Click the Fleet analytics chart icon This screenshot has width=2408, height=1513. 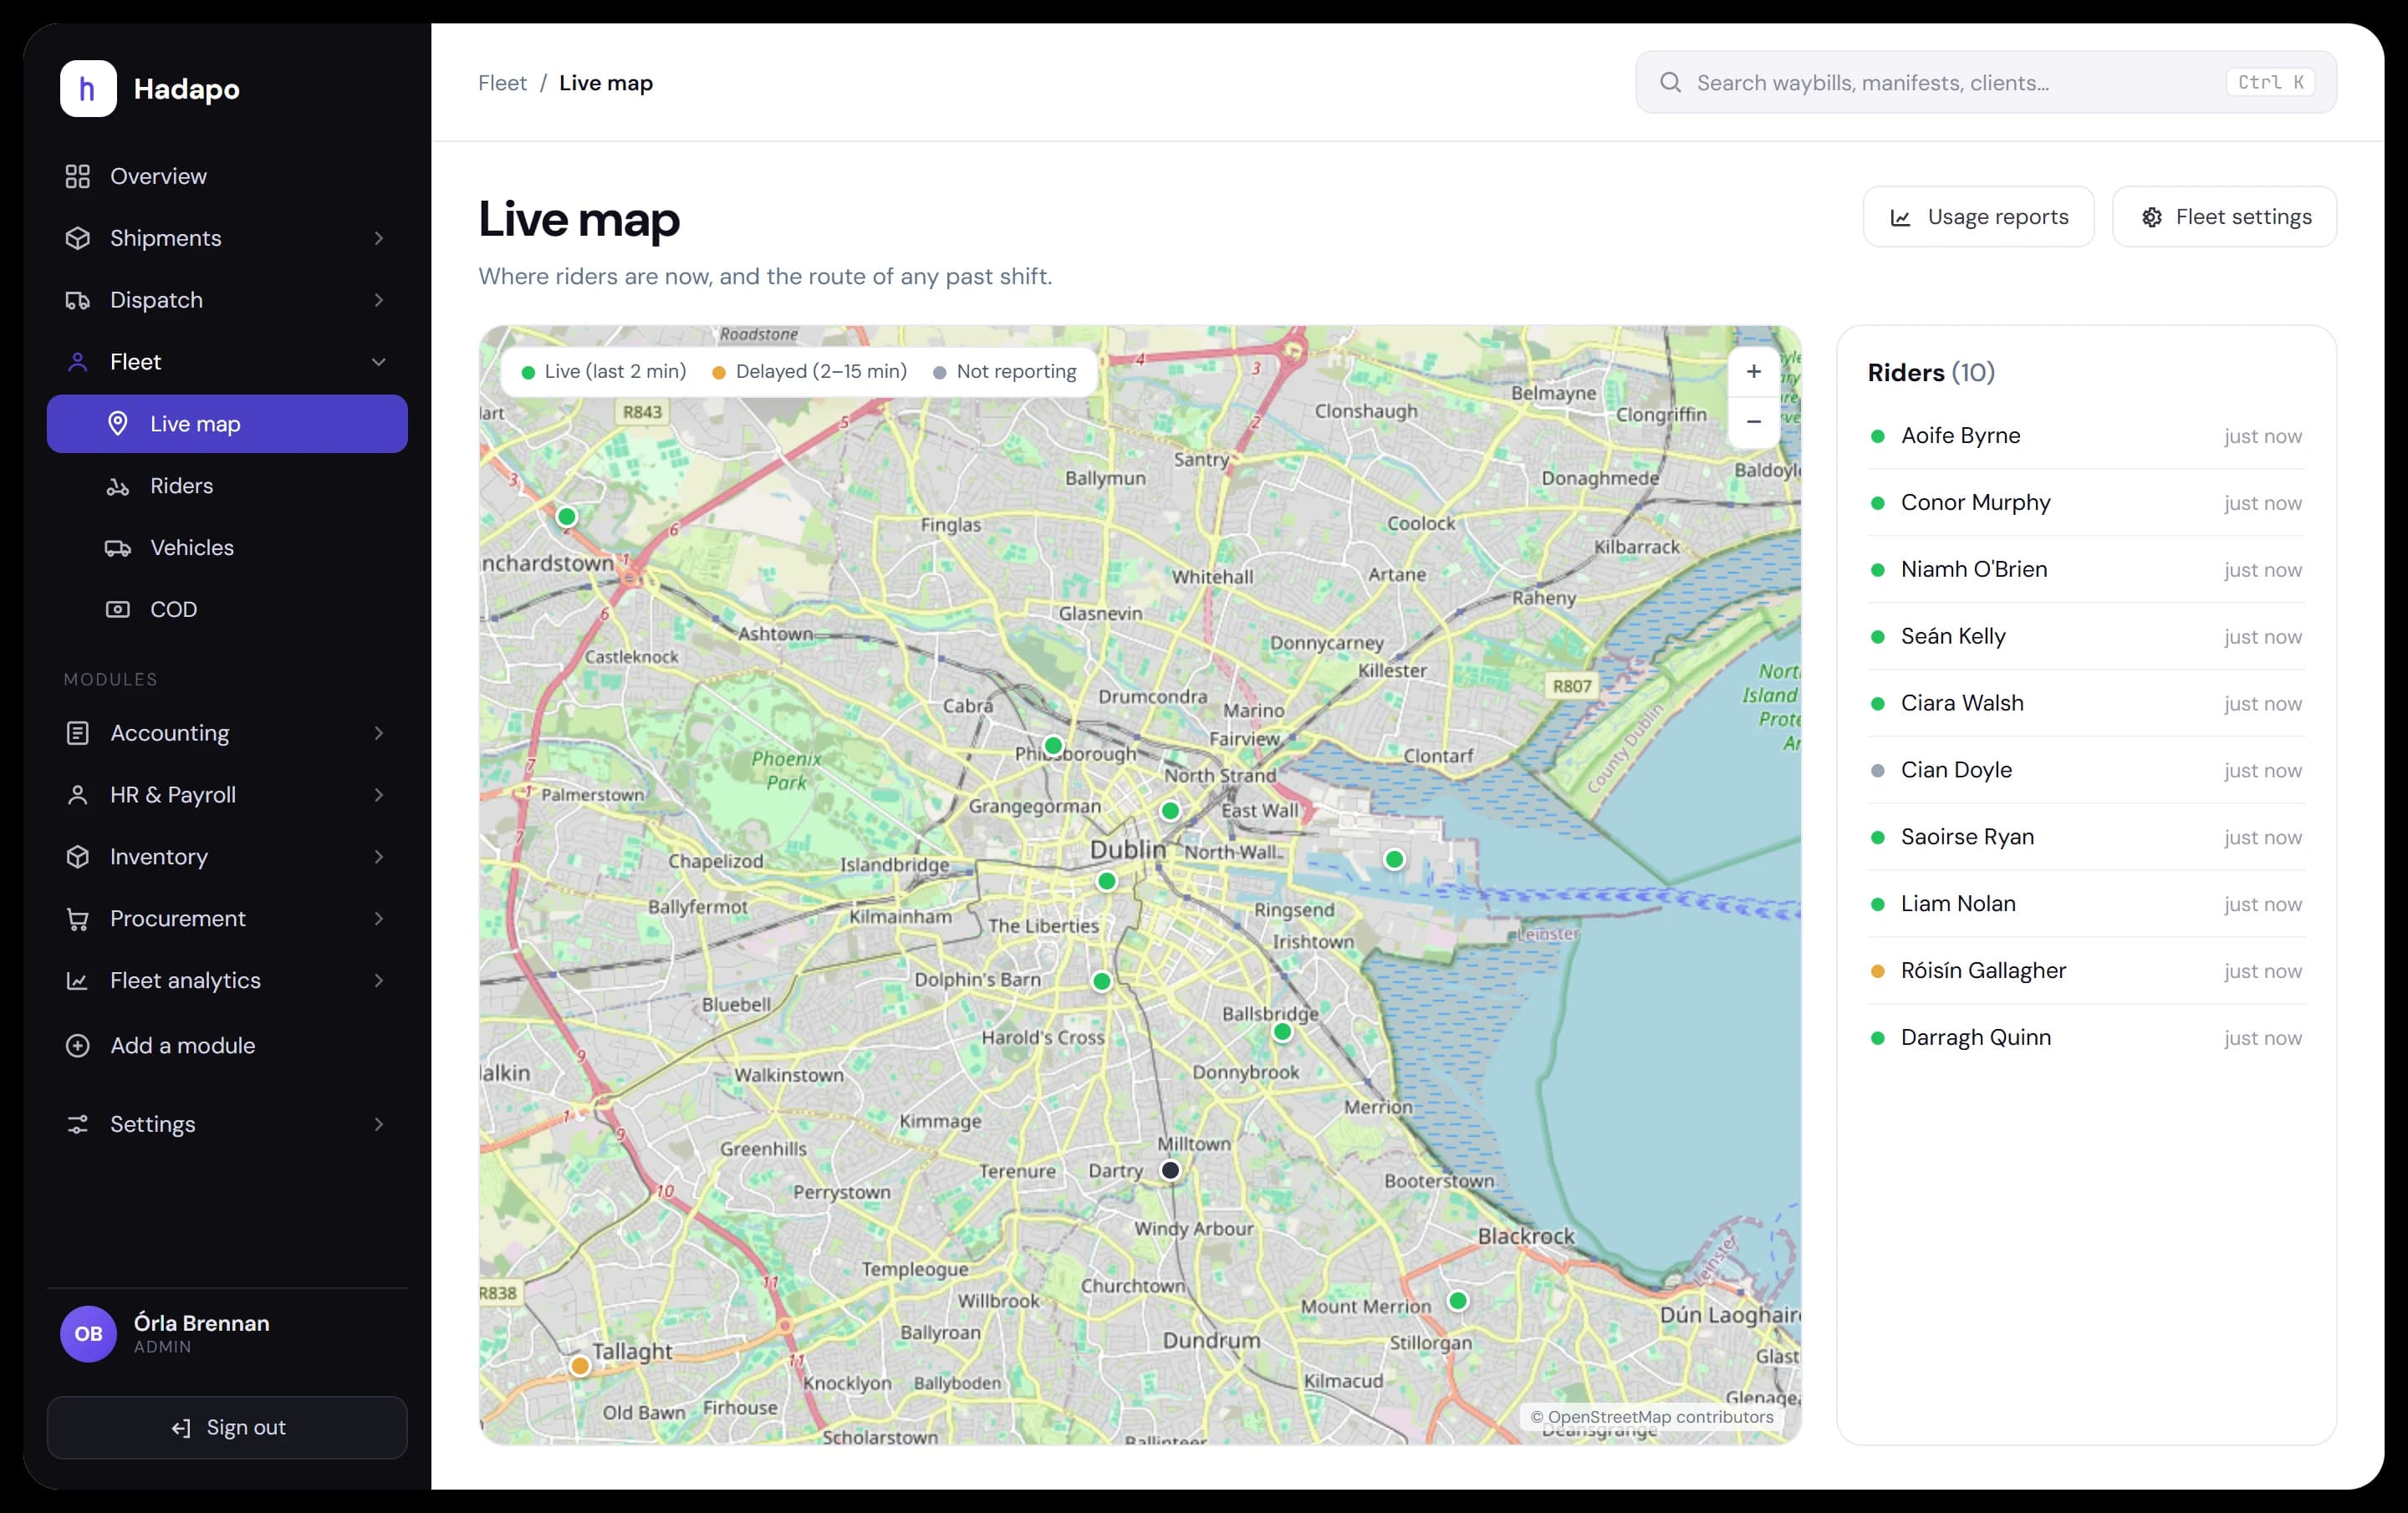pos(77,981)
